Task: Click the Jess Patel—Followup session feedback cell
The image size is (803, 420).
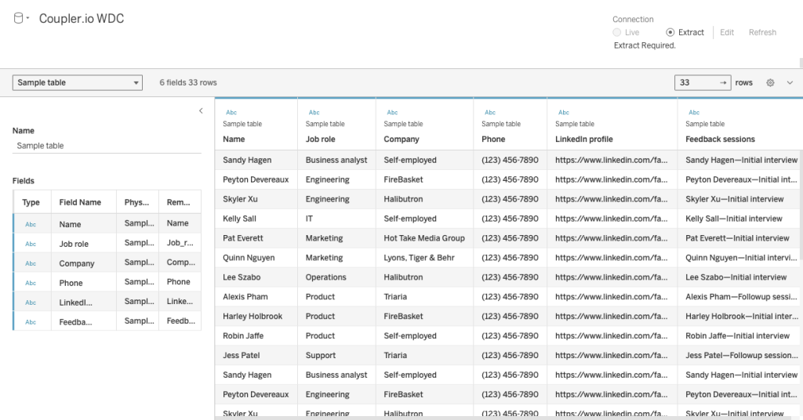Action: pyautogui.click(x=741, y=355)
